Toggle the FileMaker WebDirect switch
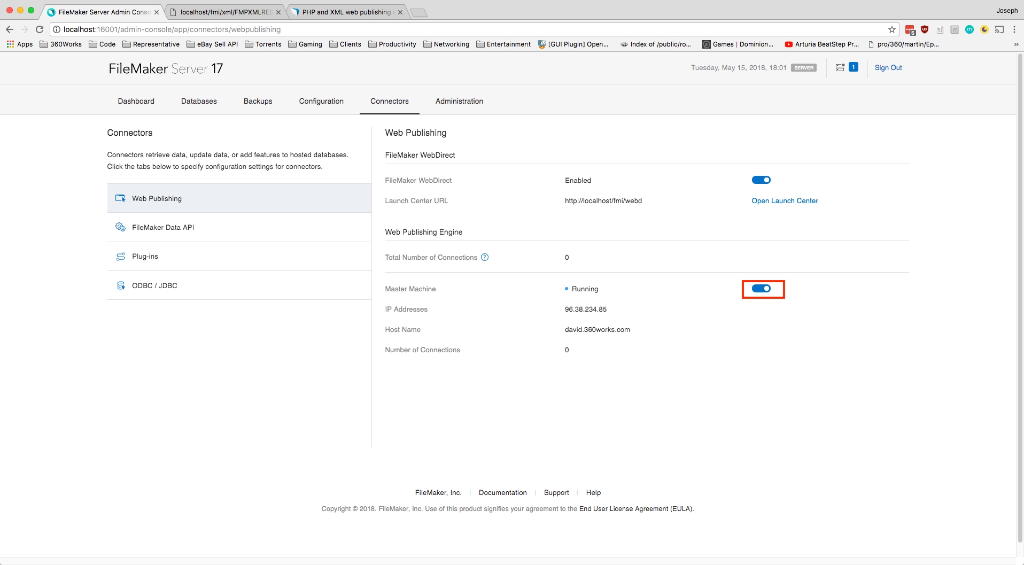This screenshot has width=1024, height=565. tap(761, 180)
